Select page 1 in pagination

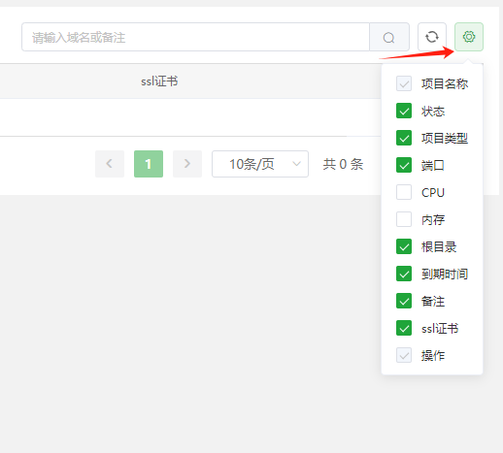tap(149, 164)
